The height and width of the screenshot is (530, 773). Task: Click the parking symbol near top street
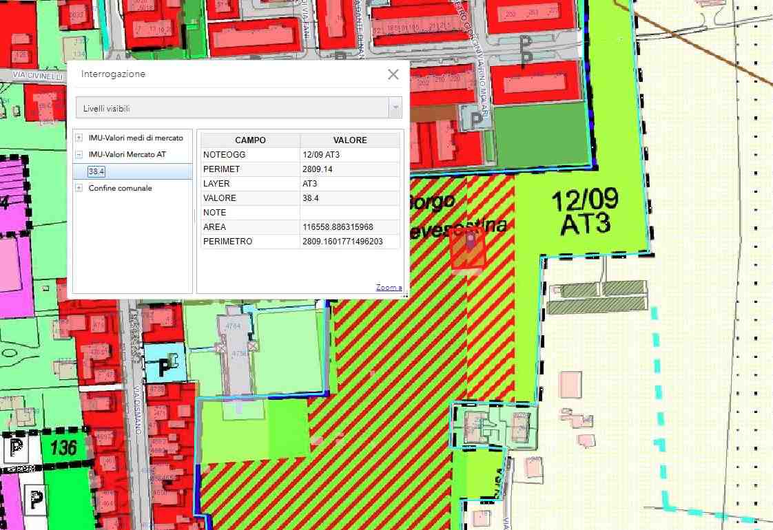point(528,50)
